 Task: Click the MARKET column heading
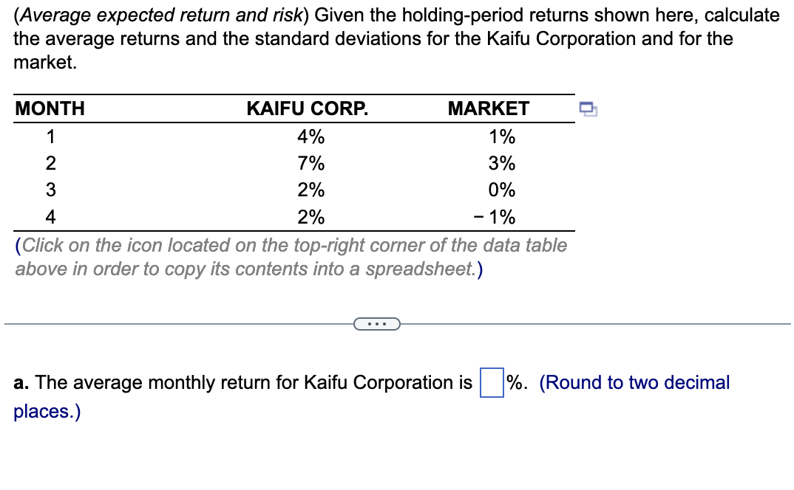[x=488, y=108]
